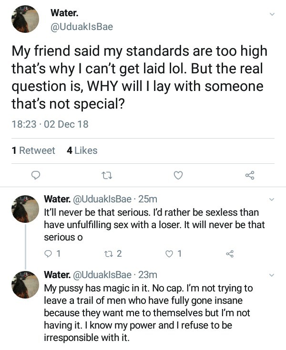Share the 25m reply tweet

click(x=230, y=254)
